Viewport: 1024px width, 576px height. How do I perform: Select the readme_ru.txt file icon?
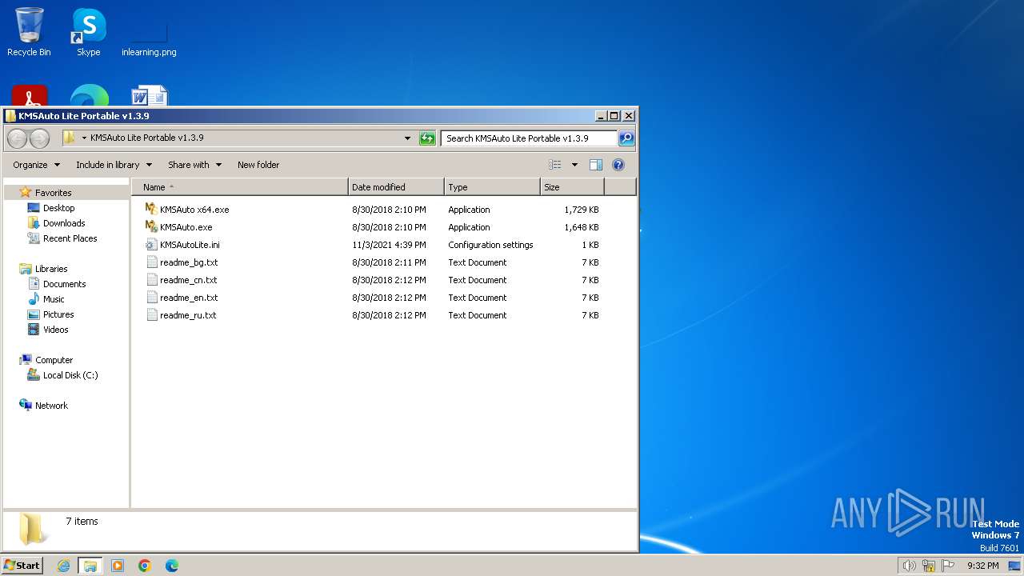(x=151, y=314)
